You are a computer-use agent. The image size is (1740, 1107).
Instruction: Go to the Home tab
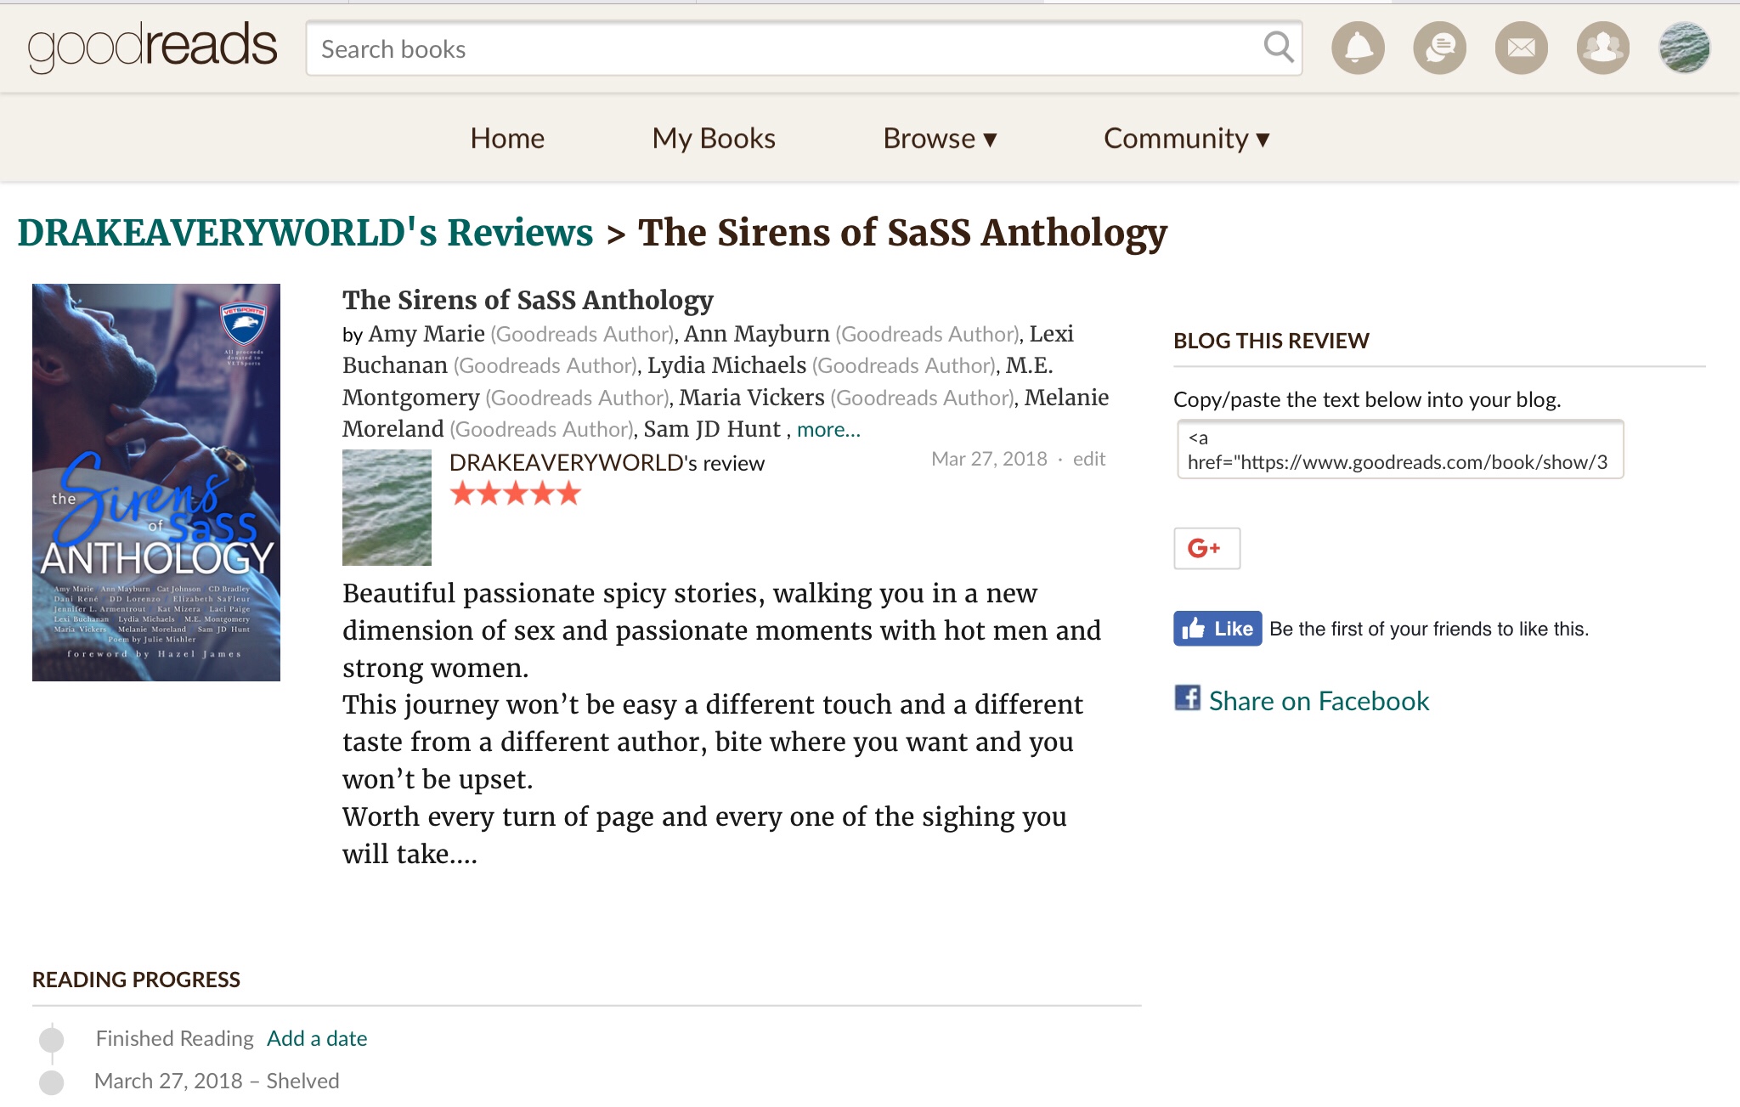pyautogui.click(x=507, y=138)
